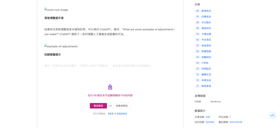Click the visit total 324490
The width and height of the screenshot is (280, 128).
210,122
